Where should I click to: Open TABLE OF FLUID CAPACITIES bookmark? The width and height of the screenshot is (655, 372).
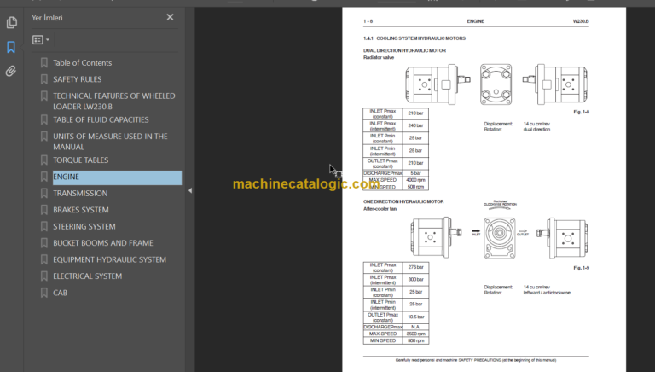[101, 120]
